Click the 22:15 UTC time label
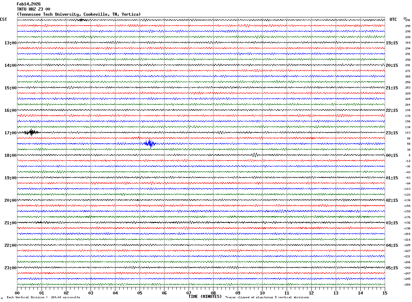This screenshot has width=412, height=302. [392, 110]
